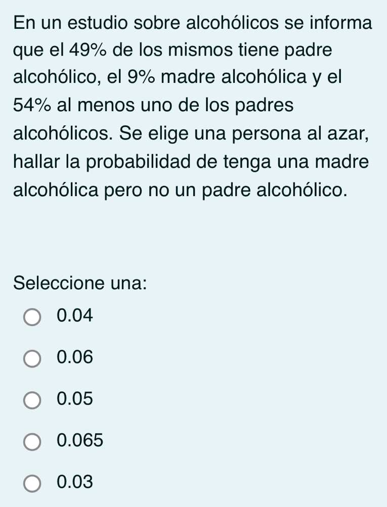Pick the 0.065 radio button
The height and width of the screenshot is (507, 387).
pos(33,442)
